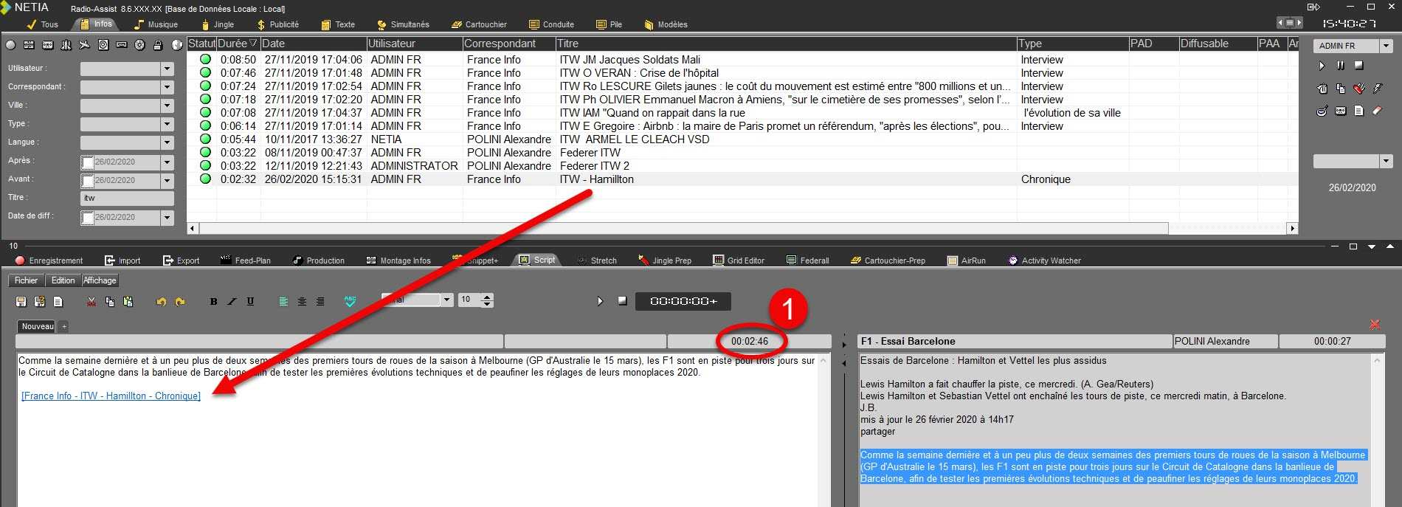This screenshot has height=507, width=1402.
Task: Click the spell check ABC icon
Action: click(x=350, y=301)
